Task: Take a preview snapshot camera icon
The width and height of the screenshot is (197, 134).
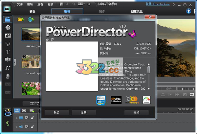Action: click(x=185, y=95)
